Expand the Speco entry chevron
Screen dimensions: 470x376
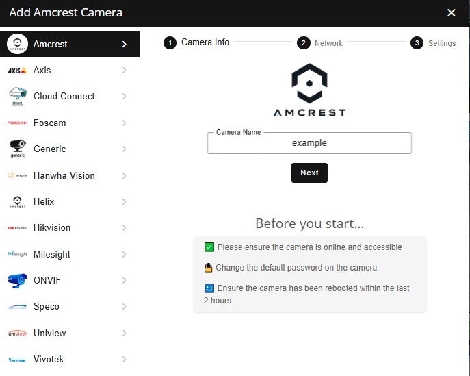point(124,307)
